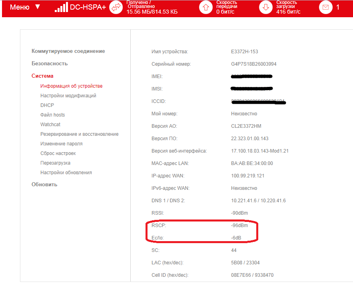This screenshot has height=304, width=353.
Task: Open Настройки модификаций page
Action: pyautogui.click(x=68, y=96)
